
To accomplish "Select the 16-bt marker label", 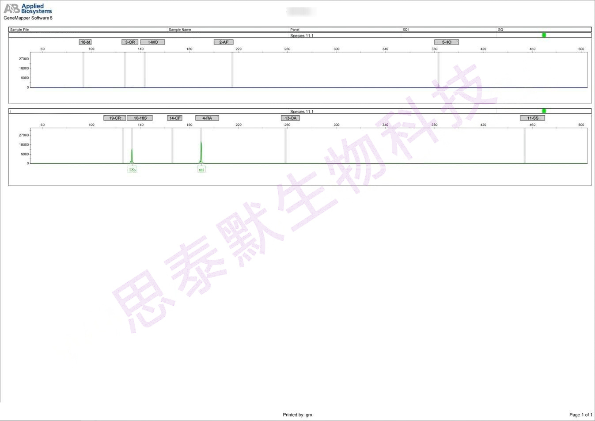I will pyautogui.click(x=85, y=42).
